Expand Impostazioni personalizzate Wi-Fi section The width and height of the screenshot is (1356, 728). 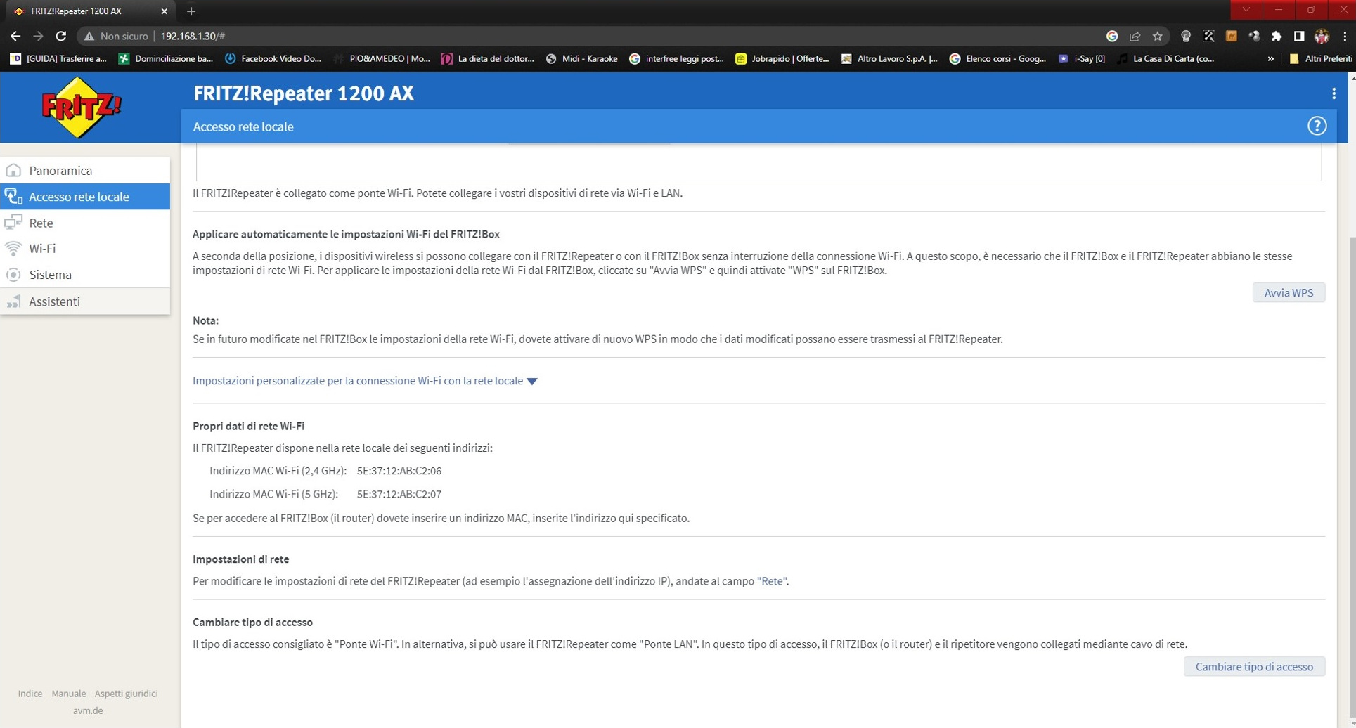(365, 381)
